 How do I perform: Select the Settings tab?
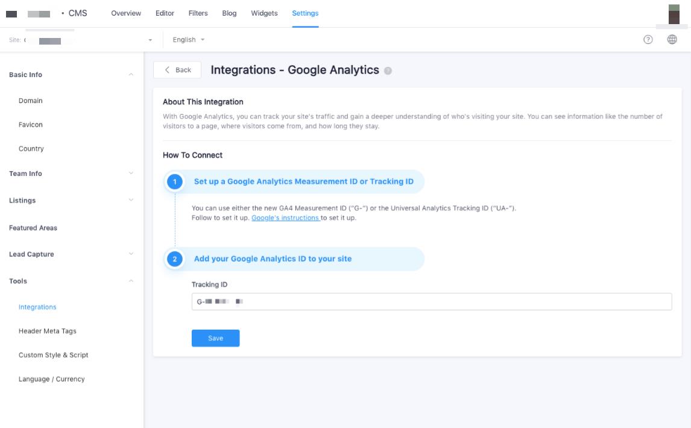click(x=305, y=13)
